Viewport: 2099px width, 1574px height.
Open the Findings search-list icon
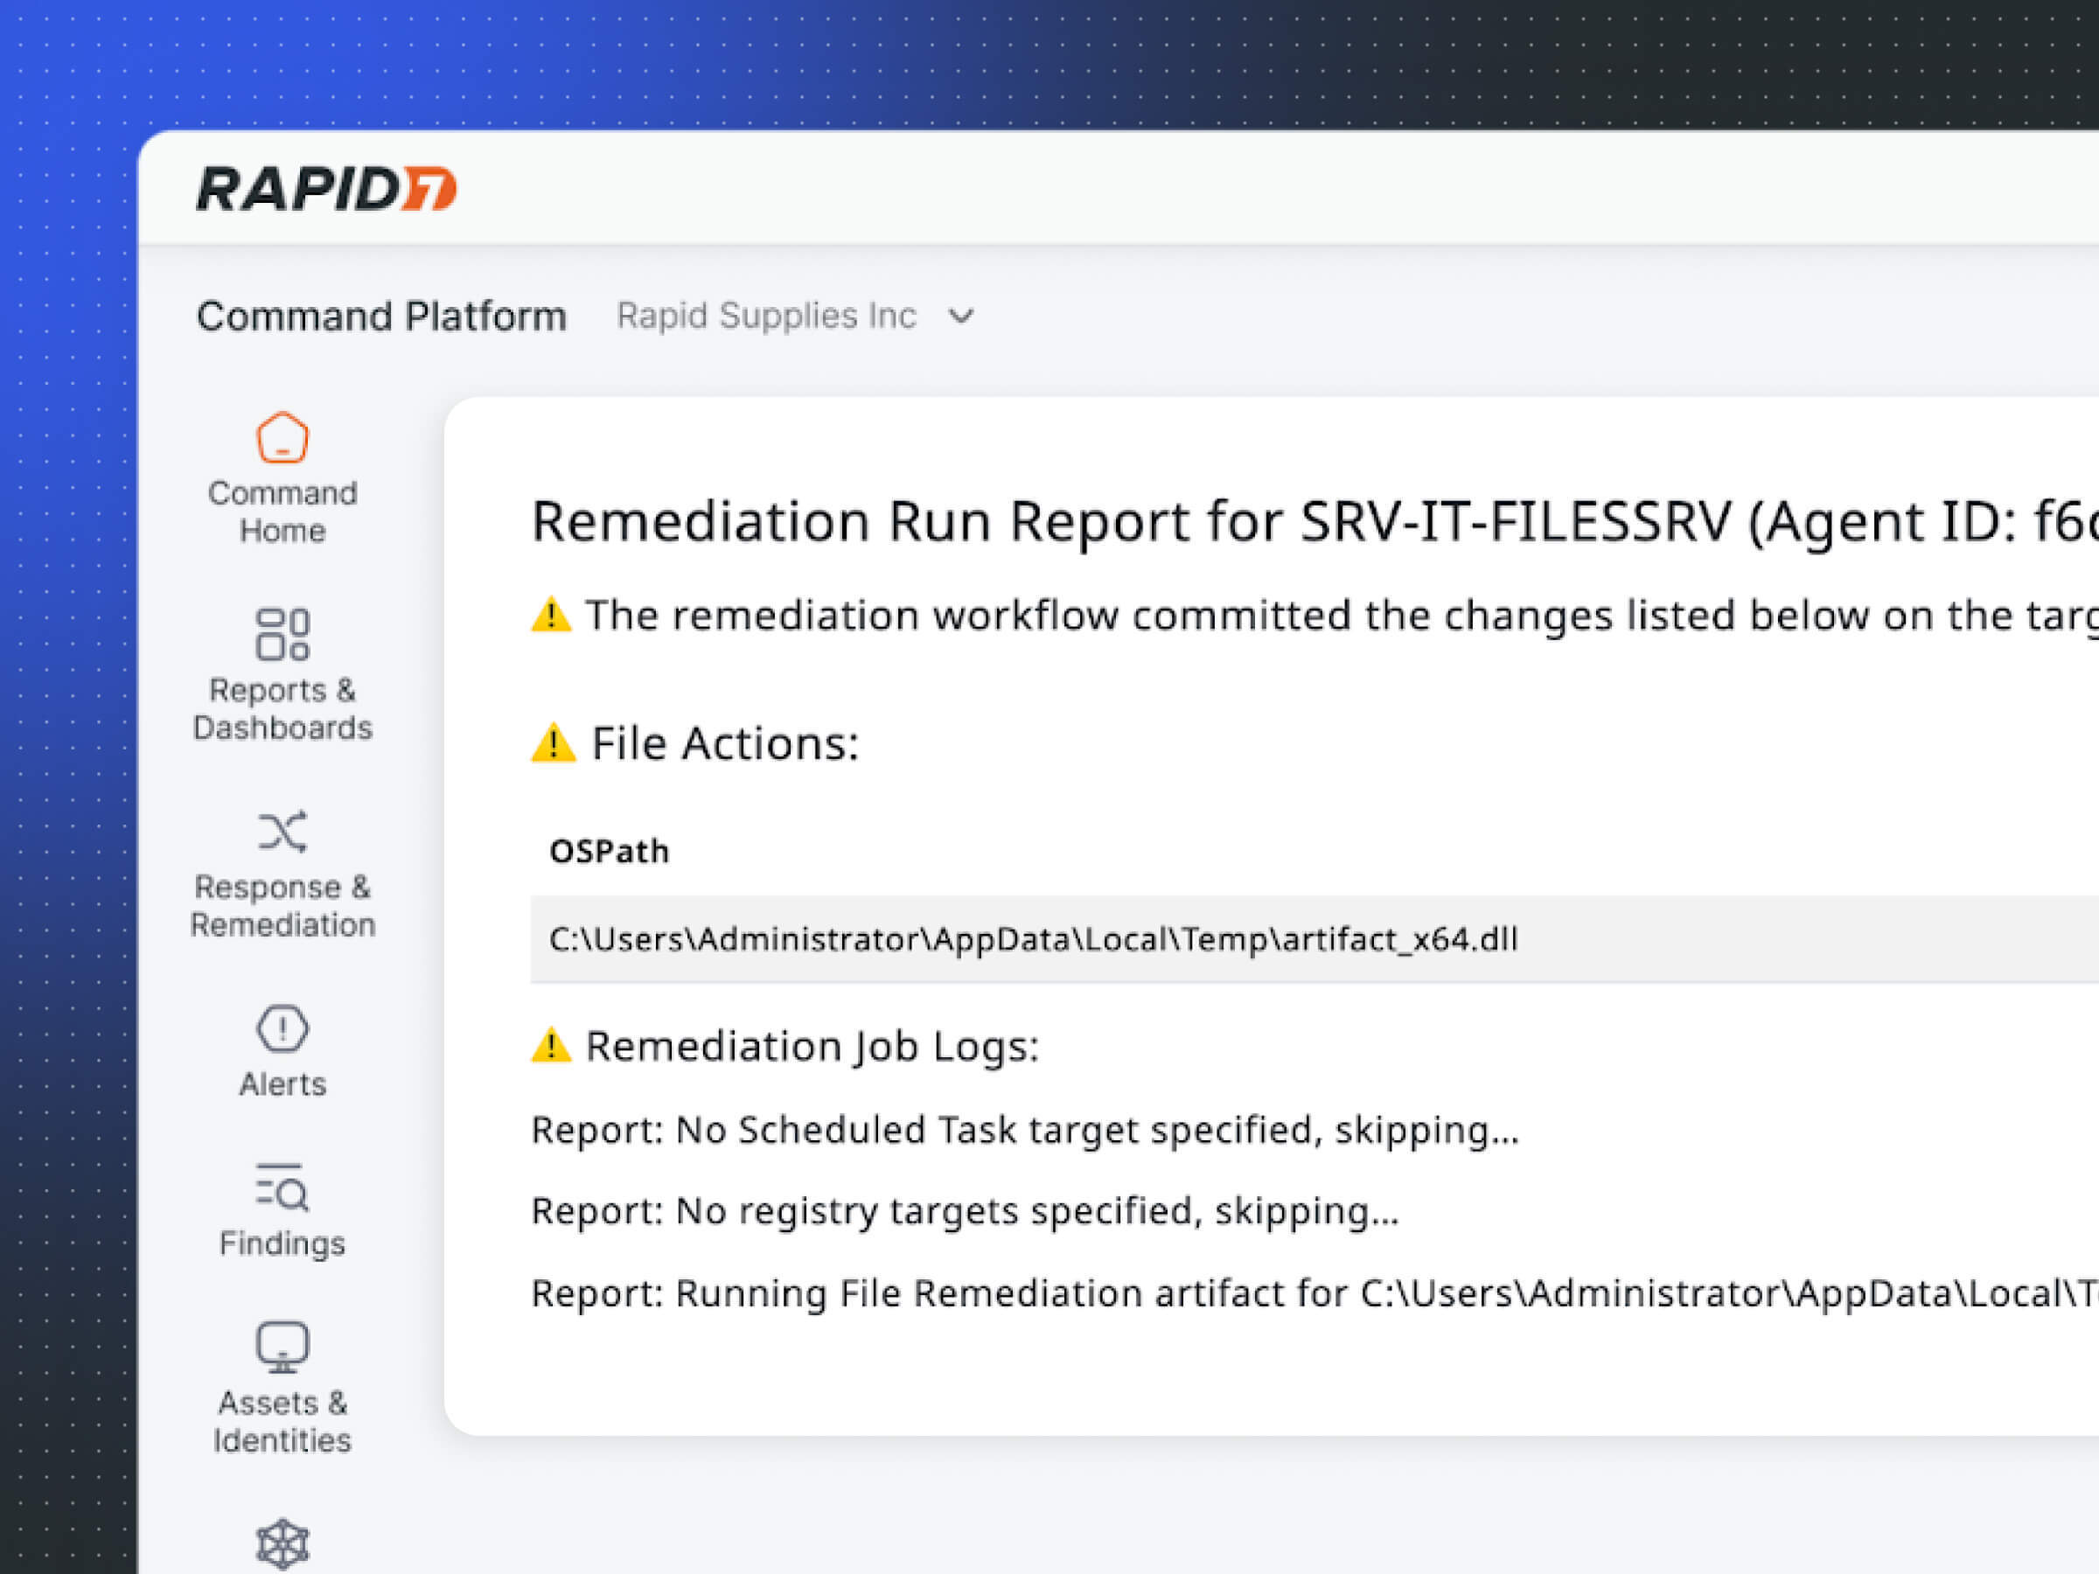(282, 1187)
